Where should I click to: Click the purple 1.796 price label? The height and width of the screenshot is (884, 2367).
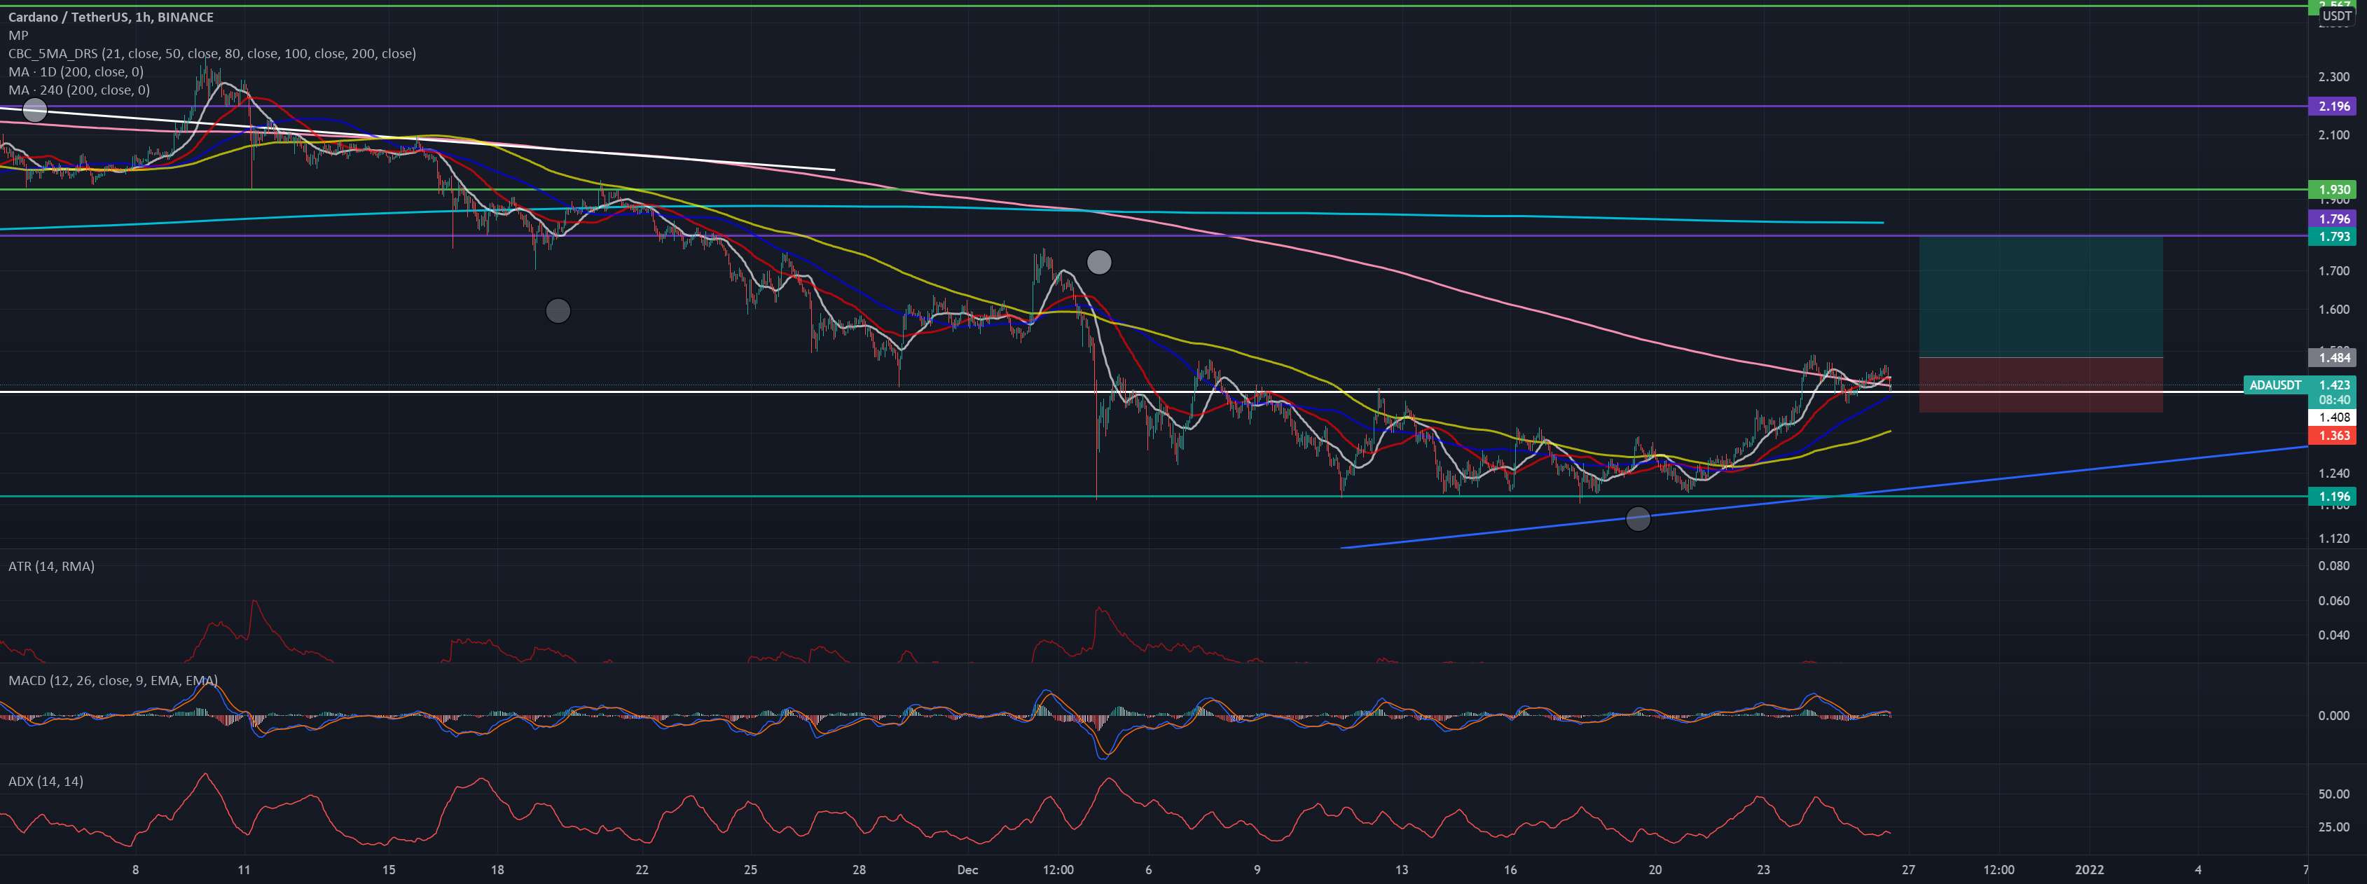[x=2334, y=219]
